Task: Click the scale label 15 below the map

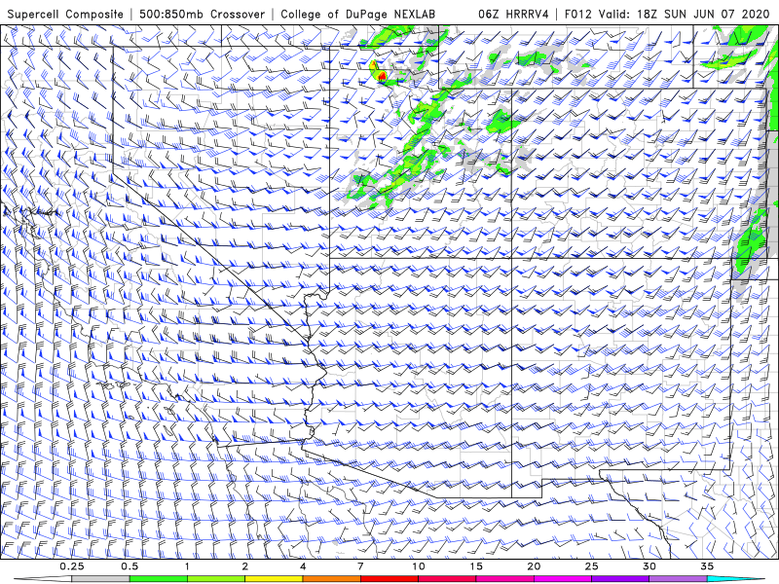Action: tap(476, 566)
